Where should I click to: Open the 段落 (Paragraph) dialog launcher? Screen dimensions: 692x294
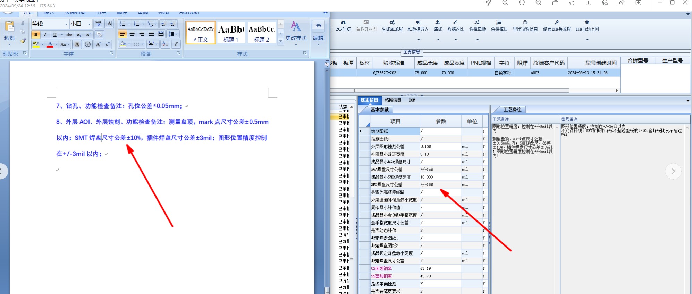(178, 53)
